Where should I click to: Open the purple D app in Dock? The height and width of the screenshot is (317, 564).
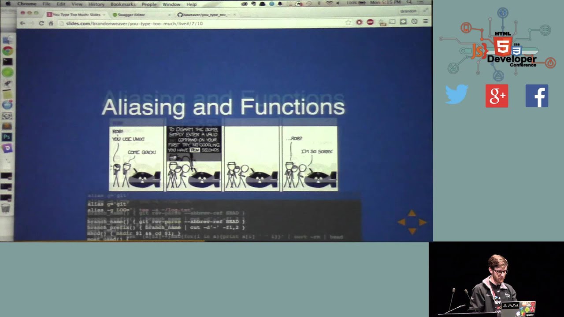pyautogui.click(x=7, y=148)
